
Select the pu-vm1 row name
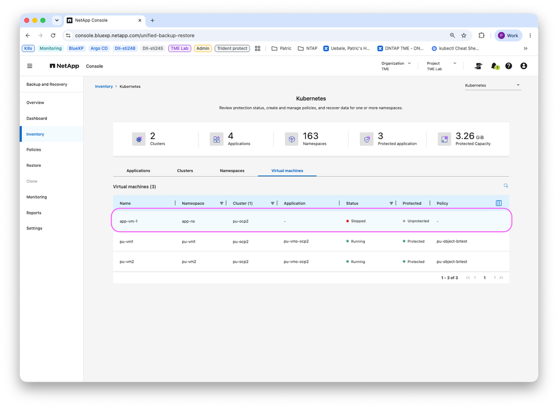click(126, 242)
